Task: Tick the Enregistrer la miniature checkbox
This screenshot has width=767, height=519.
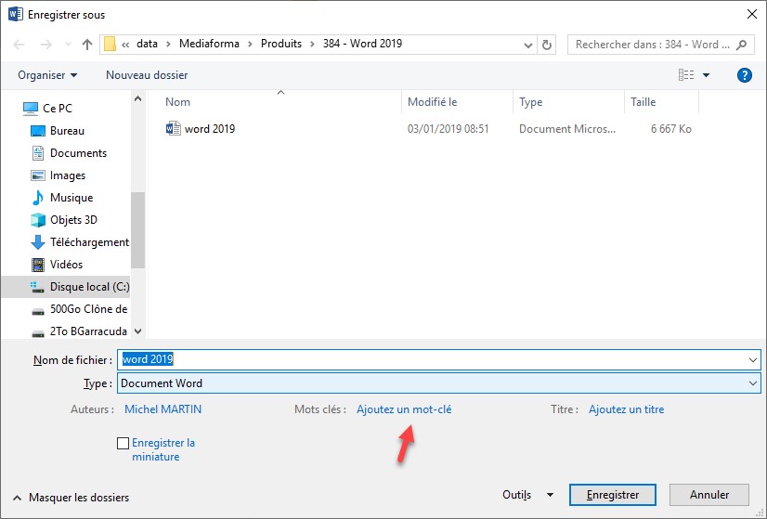Action: 123,444
